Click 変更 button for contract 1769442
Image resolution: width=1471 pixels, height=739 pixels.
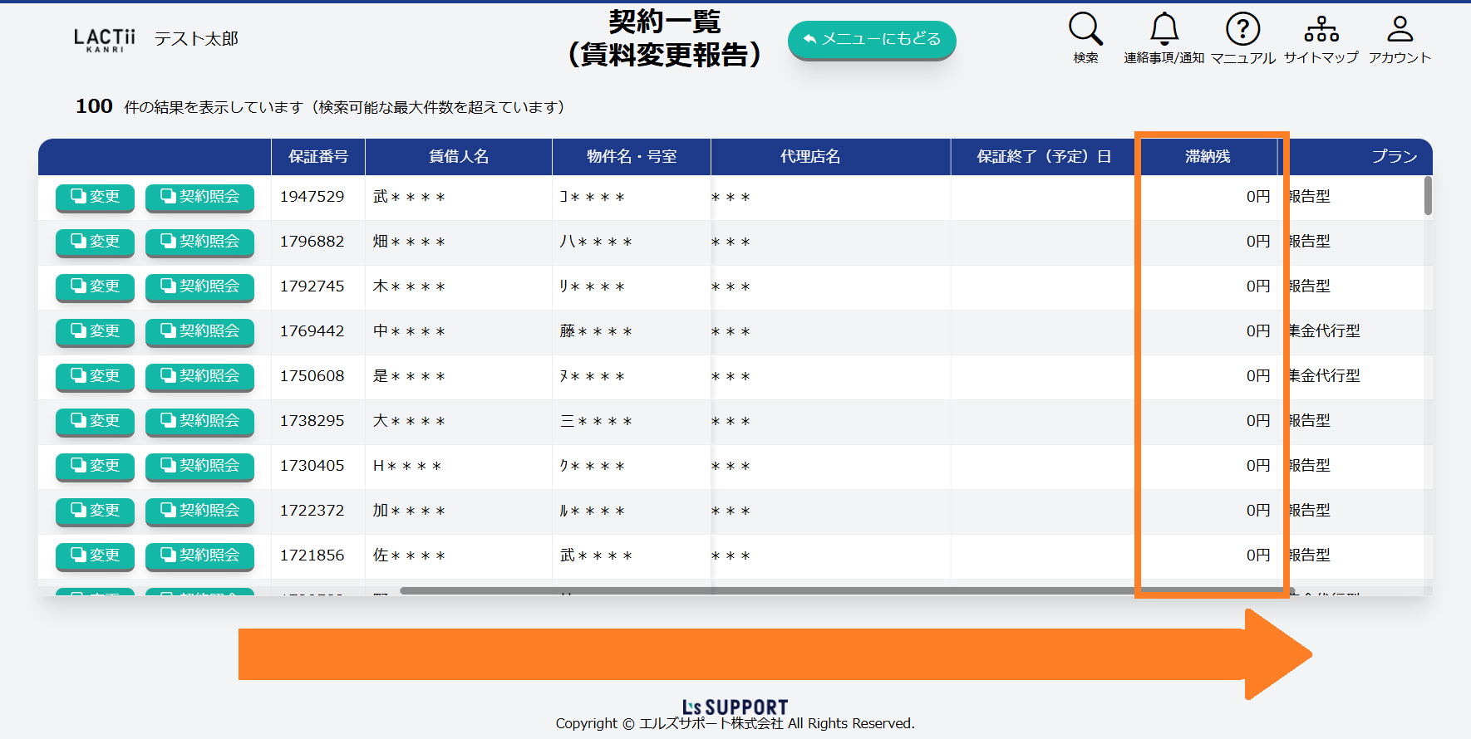click(x=95, y=331)
